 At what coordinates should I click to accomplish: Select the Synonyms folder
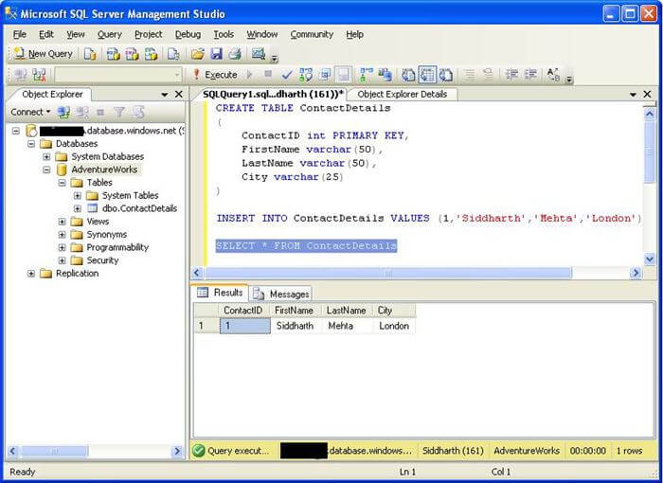(x=106, y=234)
